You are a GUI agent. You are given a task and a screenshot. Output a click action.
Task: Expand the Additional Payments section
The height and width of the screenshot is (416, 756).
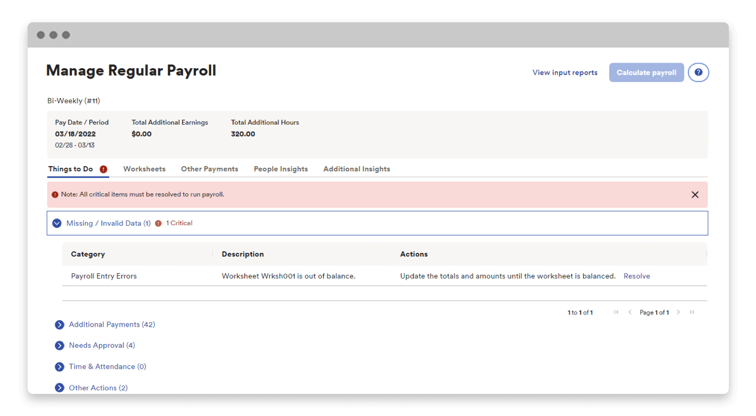click(x=59, y=325)
